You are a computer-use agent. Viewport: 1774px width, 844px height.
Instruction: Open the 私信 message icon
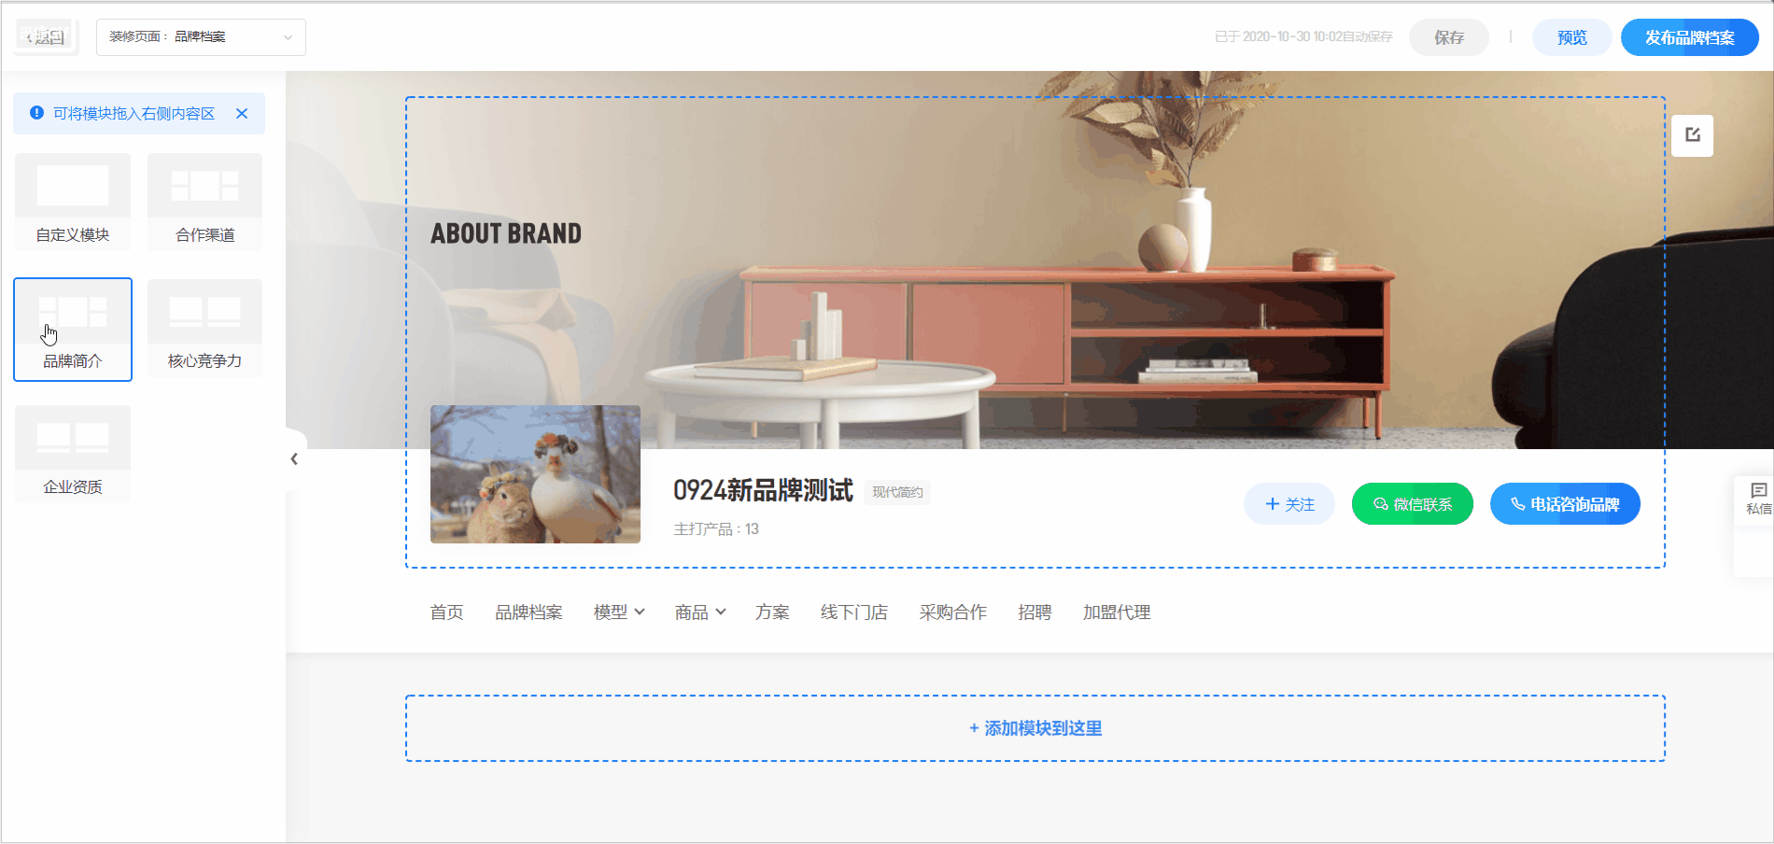click(x=1758, y=498)
